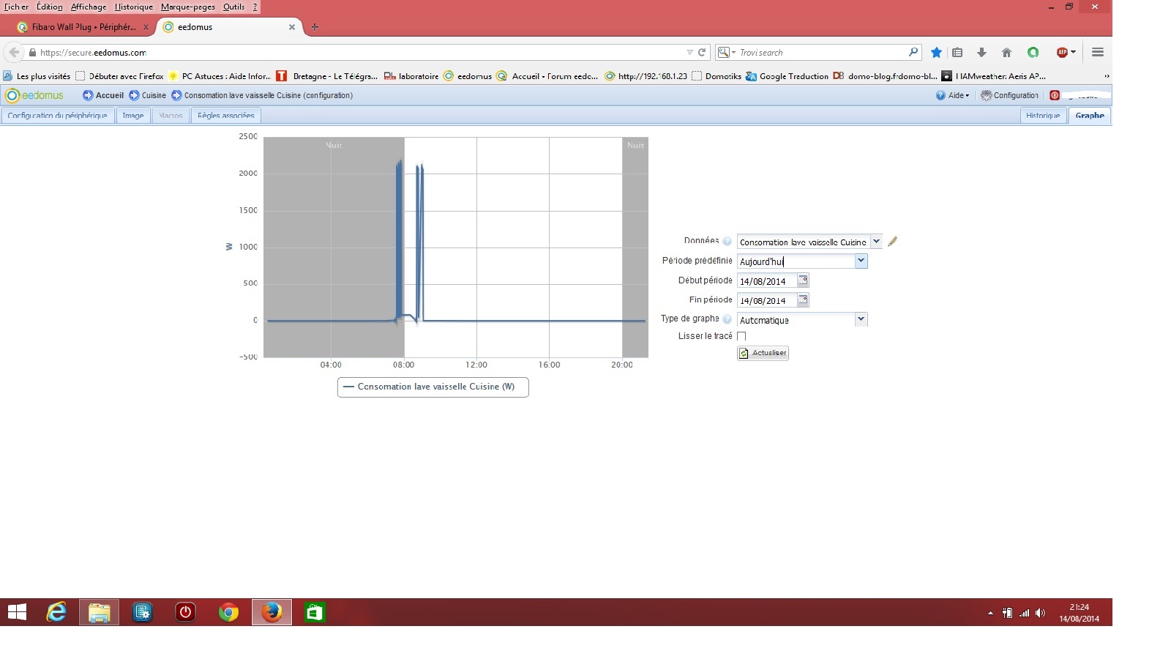
Task: Click the Firefox bookmark star icon
Action: coord(936,53)
